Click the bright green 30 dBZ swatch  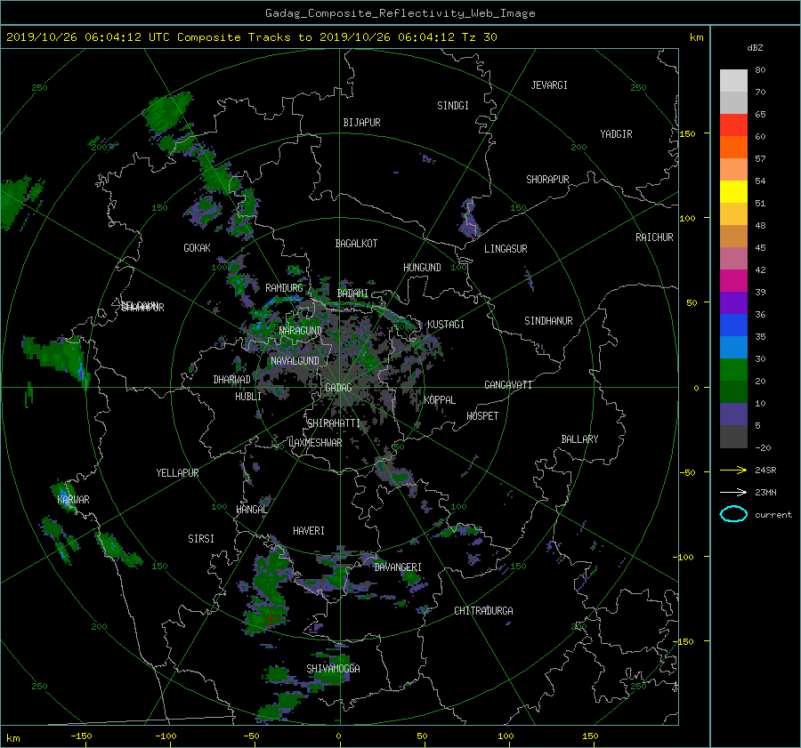point(733,369)
